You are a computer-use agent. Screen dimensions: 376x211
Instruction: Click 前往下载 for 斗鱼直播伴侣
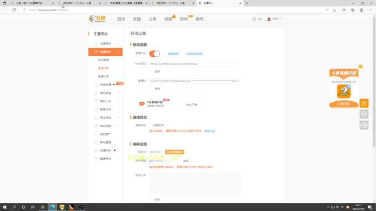pyautogui.click(x=192, y=105)
